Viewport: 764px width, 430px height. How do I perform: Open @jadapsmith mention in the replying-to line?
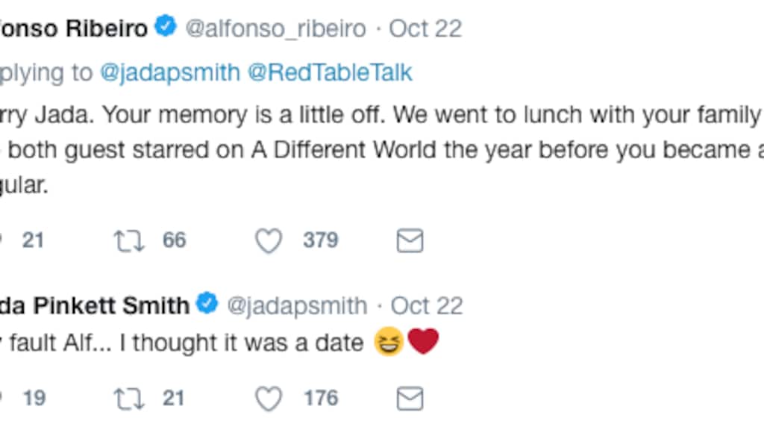[170, 72]
